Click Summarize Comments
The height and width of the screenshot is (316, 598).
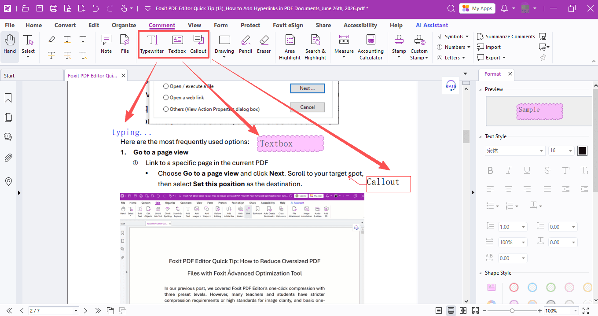[506, 37]
